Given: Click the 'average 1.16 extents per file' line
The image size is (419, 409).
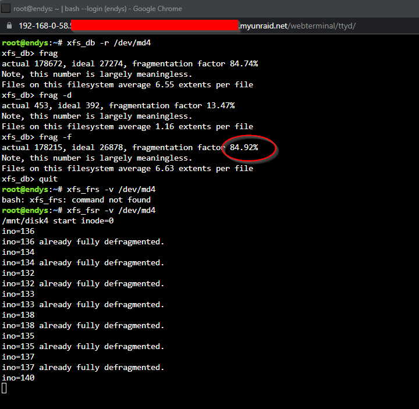Looking at the screenshot, I should [127, 126].
